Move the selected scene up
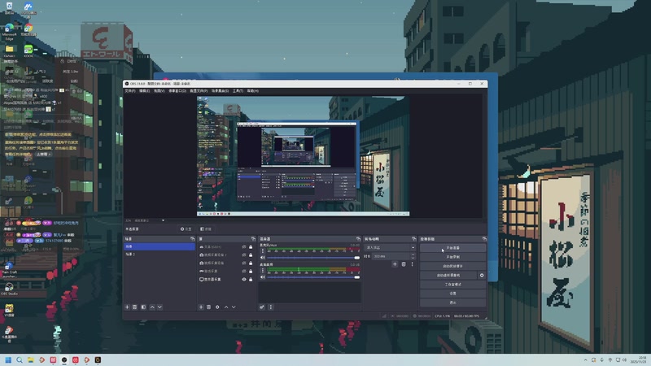Image resolution: width=651 pixels, height=366 pixels. pos(152,307)
